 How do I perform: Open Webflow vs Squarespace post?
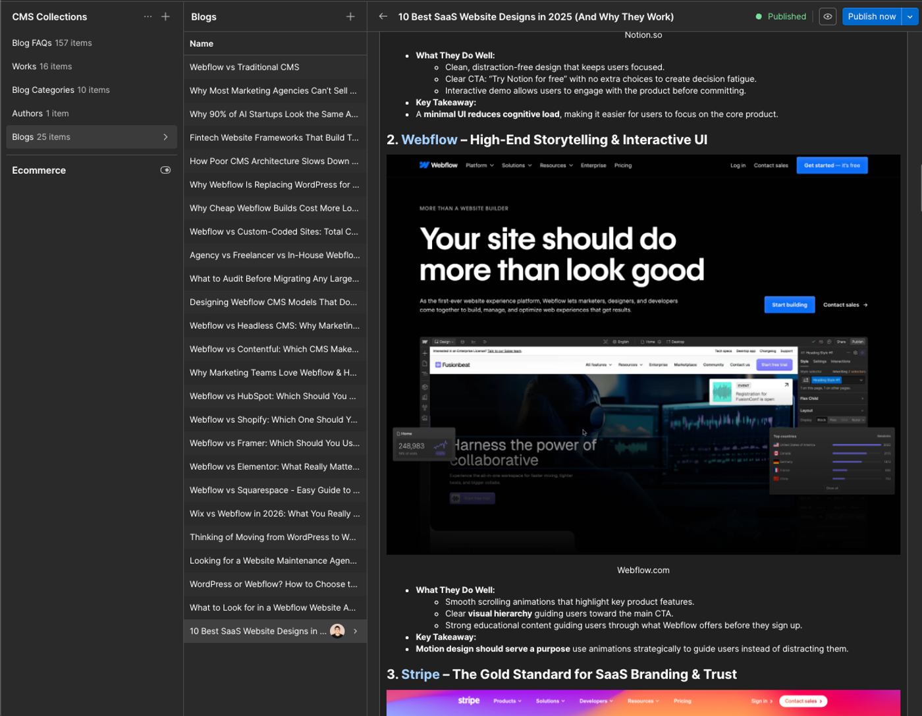[275, 490]
